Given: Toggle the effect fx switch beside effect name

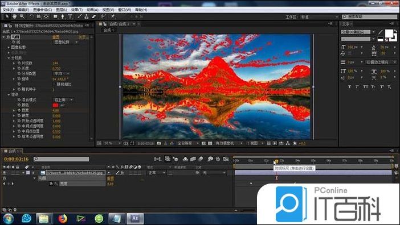Looking at the screenshot, I should pos(8,37).
